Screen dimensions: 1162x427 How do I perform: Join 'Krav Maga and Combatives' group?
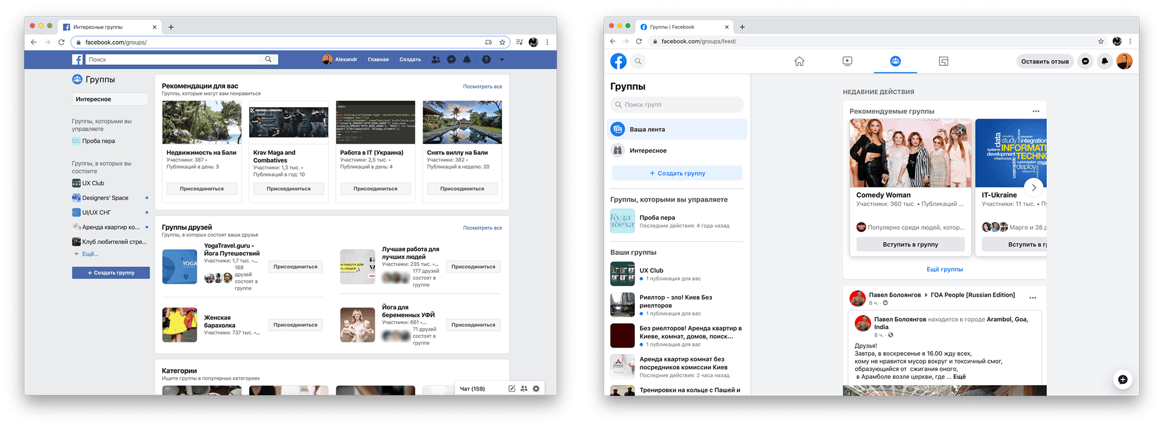pos(288,189)
